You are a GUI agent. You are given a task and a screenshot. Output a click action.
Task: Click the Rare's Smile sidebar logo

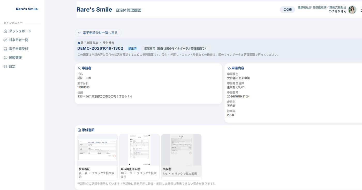point(27,9)
